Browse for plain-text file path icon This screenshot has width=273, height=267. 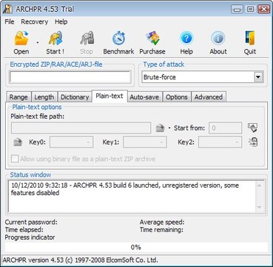click(160, 128)
